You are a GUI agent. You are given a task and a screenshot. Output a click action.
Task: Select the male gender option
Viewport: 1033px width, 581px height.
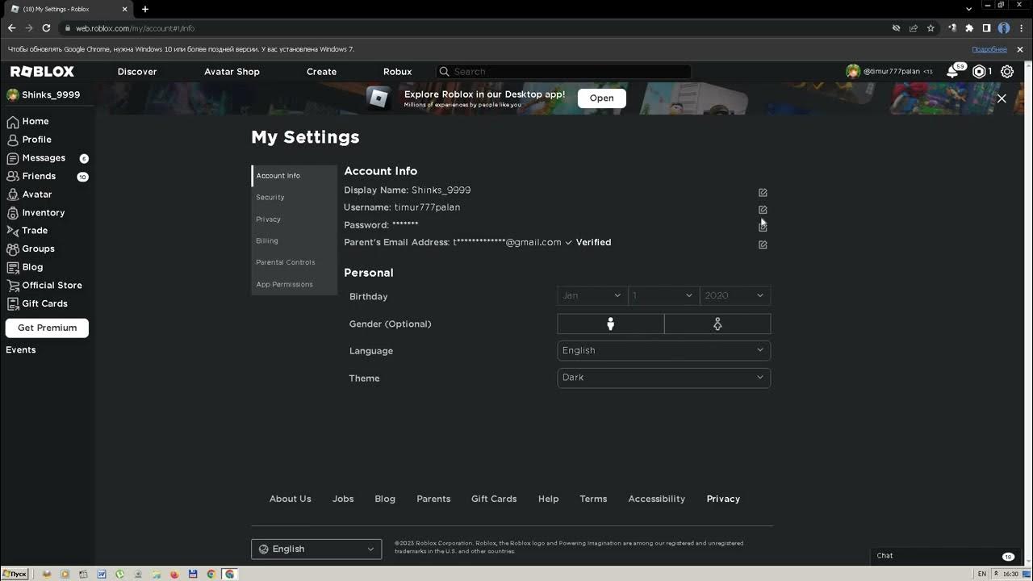[x=611, y=324]
